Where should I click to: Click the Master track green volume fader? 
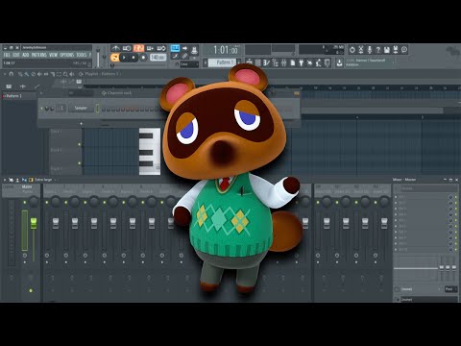[x=34, y=223]
